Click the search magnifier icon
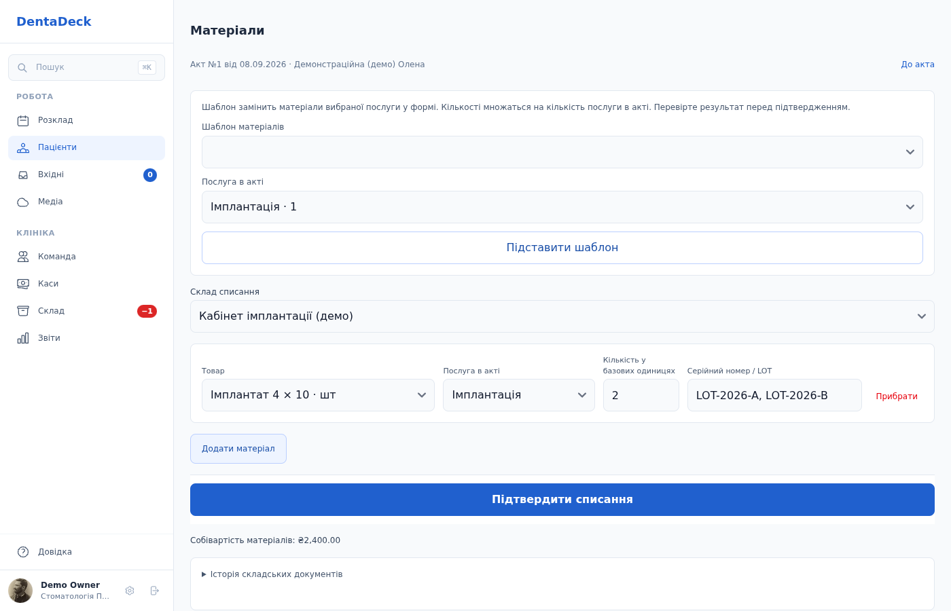951x611 pixels. pos(22,68)
